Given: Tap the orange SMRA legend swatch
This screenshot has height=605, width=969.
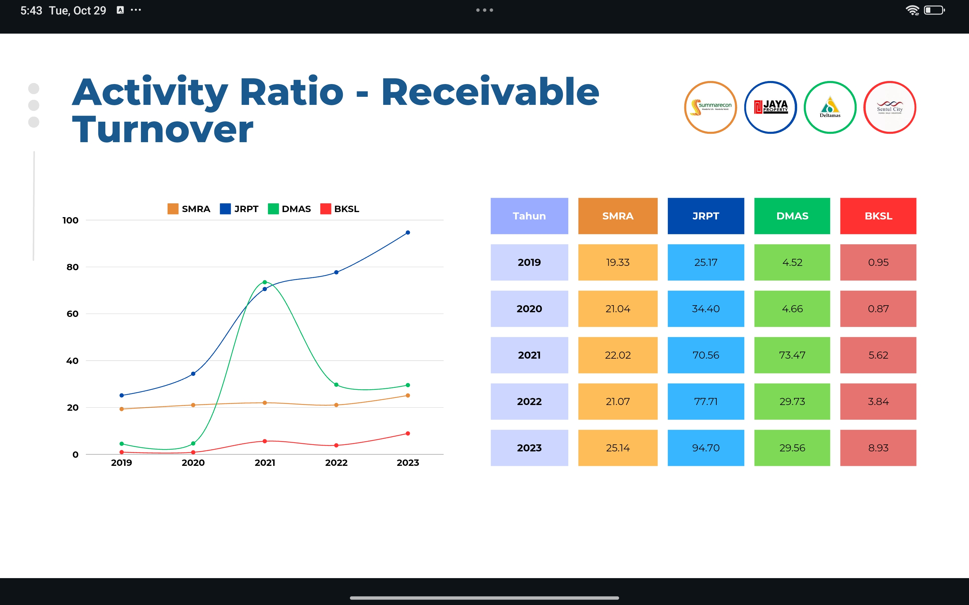Looking at the screenshot, I should tap(173, 209).
